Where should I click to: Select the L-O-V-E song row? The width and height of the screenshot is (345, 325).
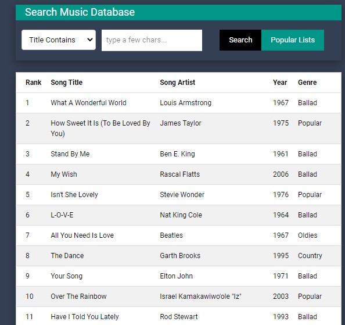point(178,215)
